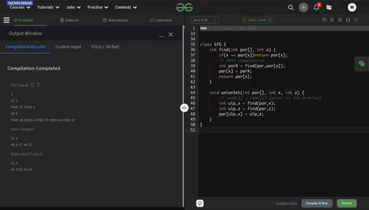Image resolution: width=369 pixels, height=210 pixels.
Task: Switch to the Comments tab
Action: point(161,20)
